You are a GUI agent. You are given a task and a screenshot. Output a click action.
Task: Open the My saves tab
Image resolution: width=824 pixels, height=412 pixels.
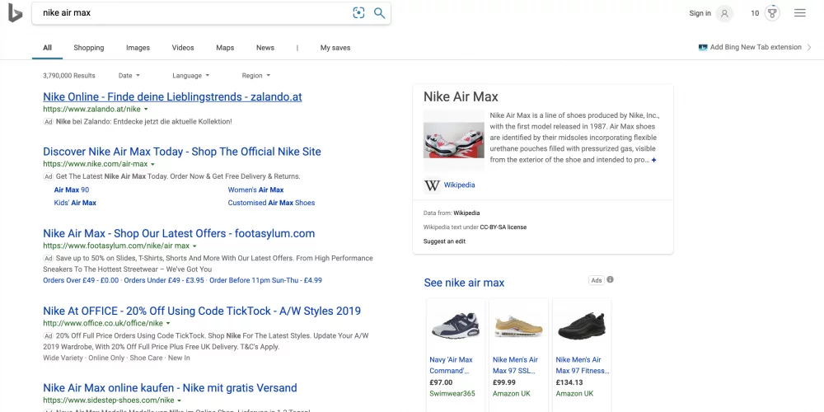pos(335,48)
